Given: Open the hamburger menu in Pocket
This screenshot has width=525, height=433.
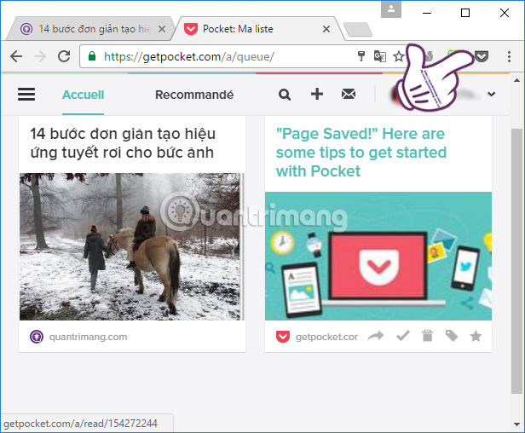Looking at the screenshot, I should tap(26, 95).
